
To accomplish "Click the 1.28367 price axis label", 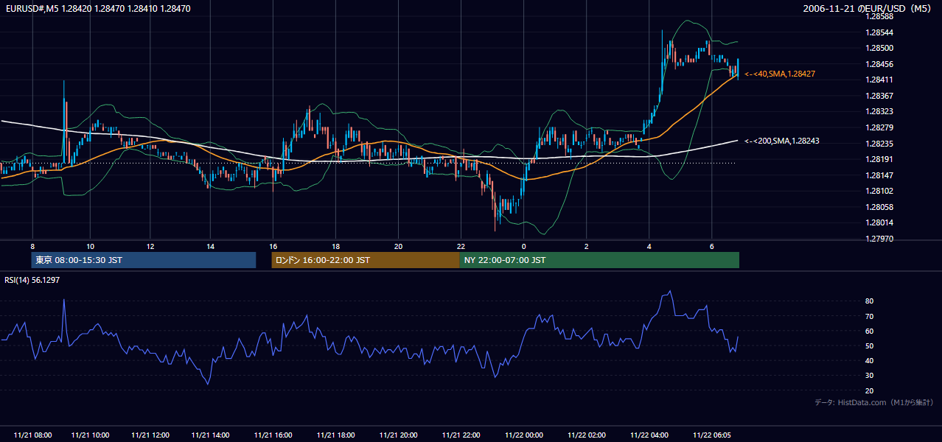I will (879, 96).
